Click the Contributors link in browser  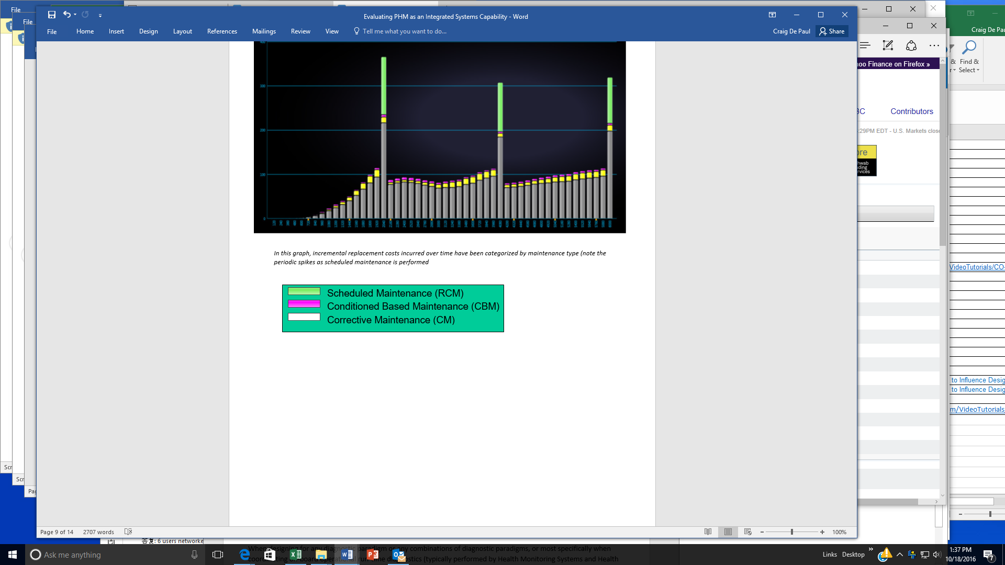911,111
